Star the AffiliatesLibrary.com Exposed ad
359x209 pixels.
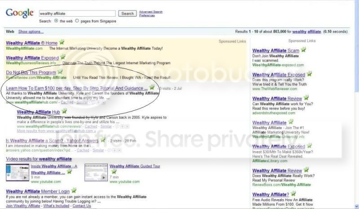pyautogui.click(x=309, y=145)
